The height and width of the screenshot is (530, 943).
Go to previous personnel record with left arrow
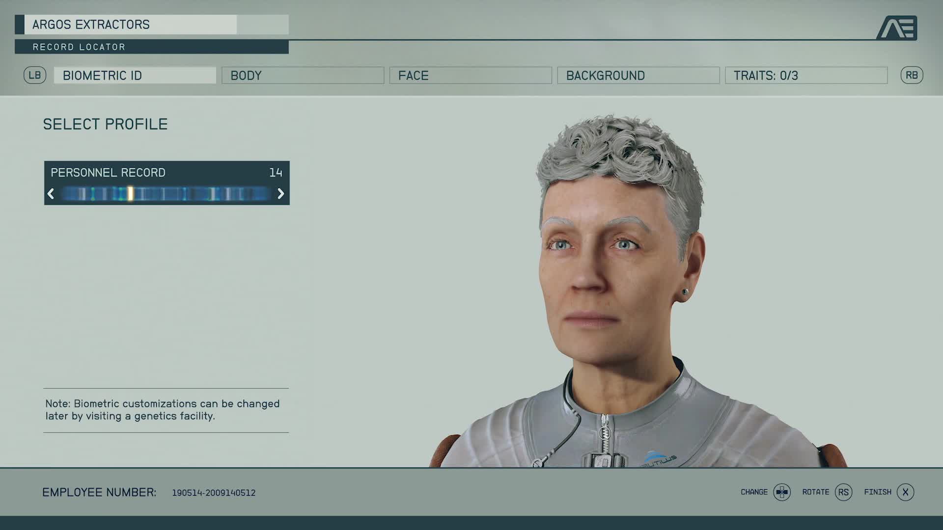coord(51,194)
